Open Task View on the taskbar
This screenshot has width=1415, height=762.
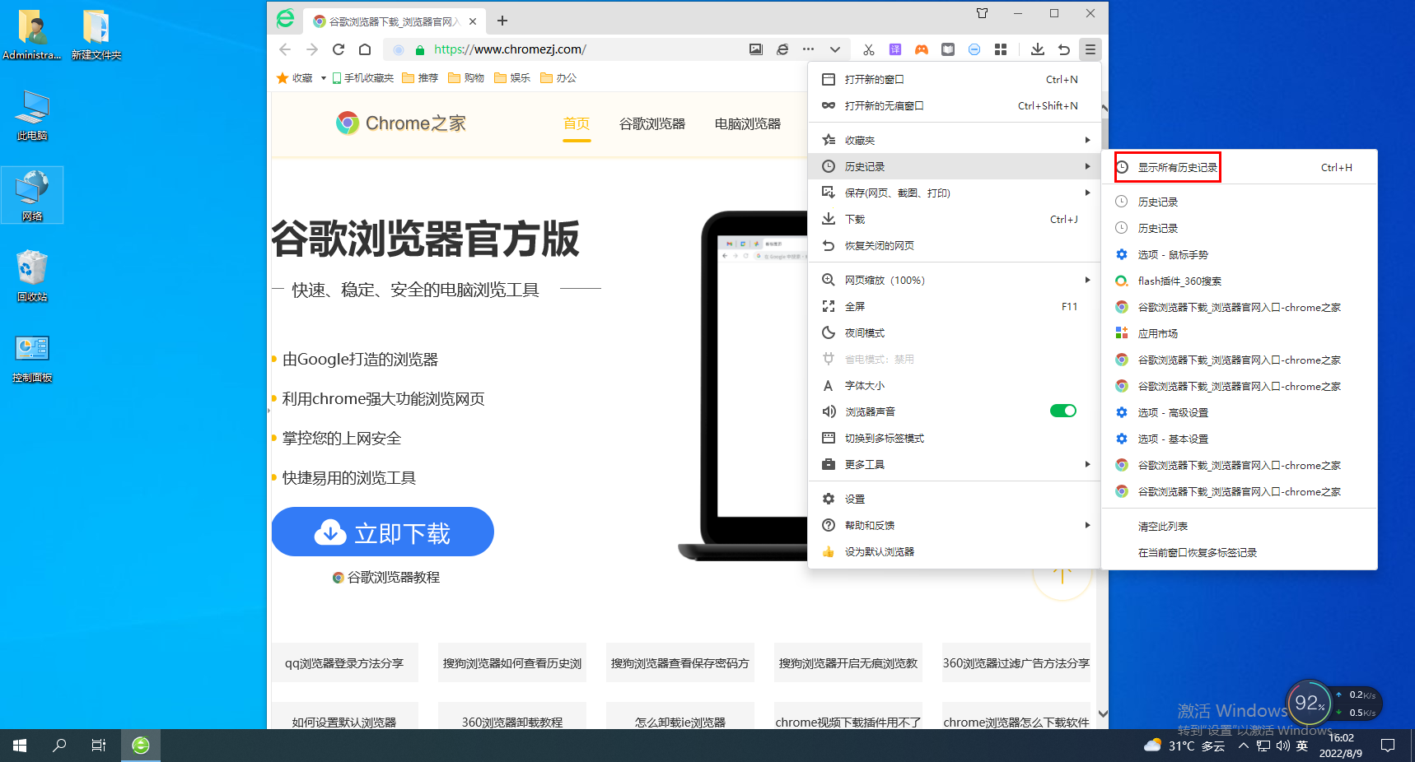[x=99, y=746]
